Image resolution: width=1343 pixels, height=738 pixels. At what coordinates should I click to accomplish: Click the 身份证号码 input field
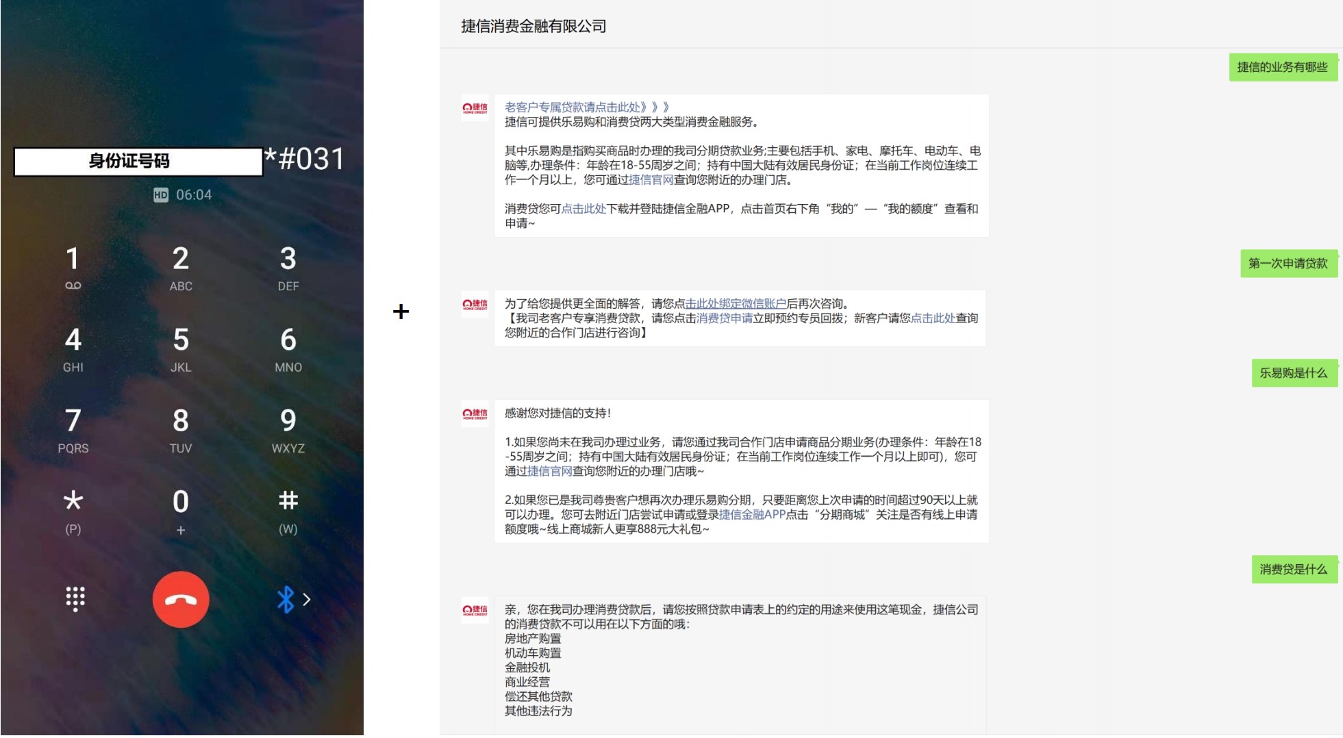point(137,160)
